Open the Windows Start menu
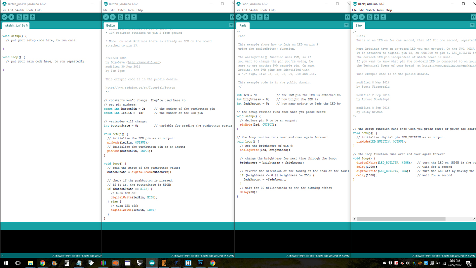This screenshot has width=476, height=268. (x=6, y=263)
